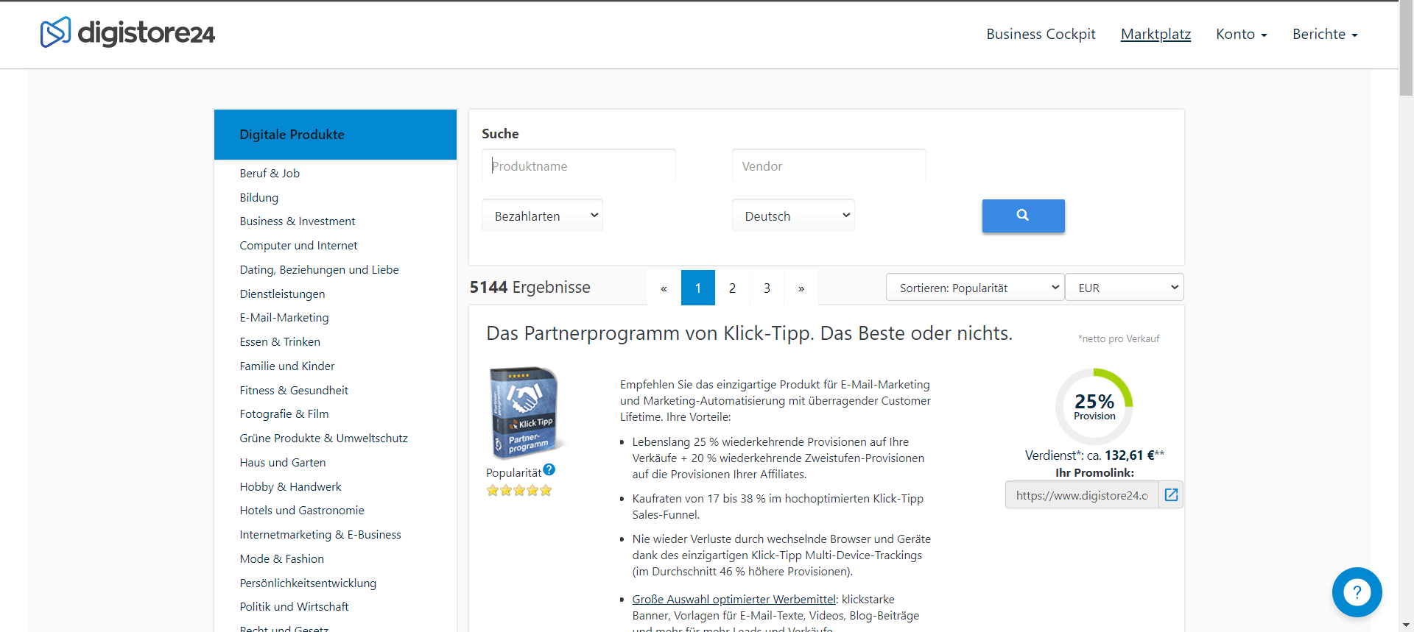
Task: Open Grüne Produkte & Umweltschutz category
Action: tap(323, 438)
